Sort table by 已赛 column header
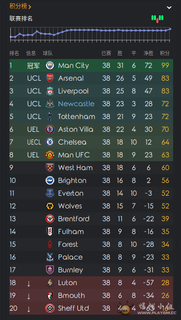Viewport: 181px width, 320px height. tap(106, 54)
